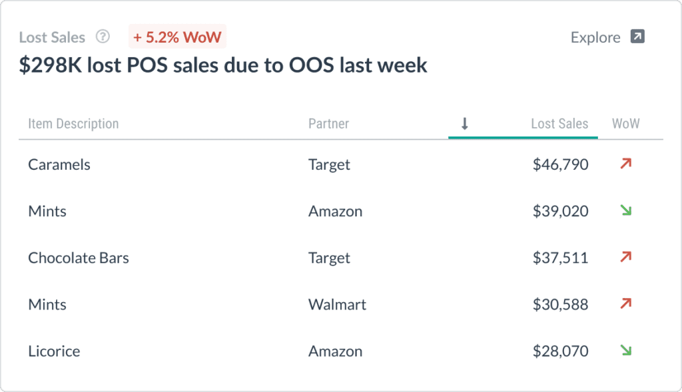Toggle sort direction using the descending arrow
Image resolution: width=682 pixels, height=392 pixels.
(x=465, y=124)
